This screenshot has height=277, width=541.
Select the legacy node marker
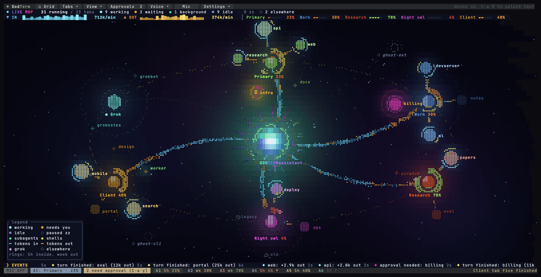[238, 217]
